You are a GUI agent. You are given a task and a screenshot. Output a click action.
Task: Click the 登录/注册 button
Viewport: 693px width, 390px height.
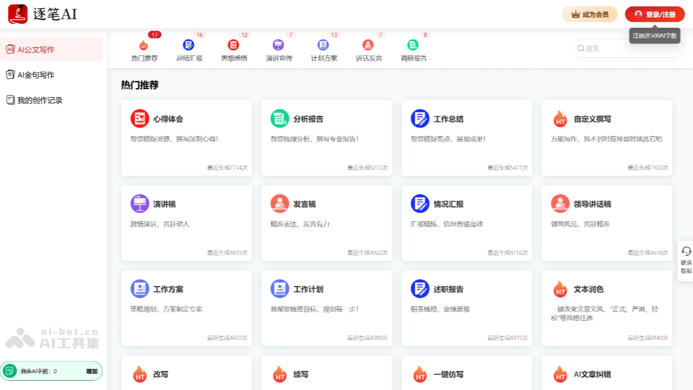(x=654, y=14)
